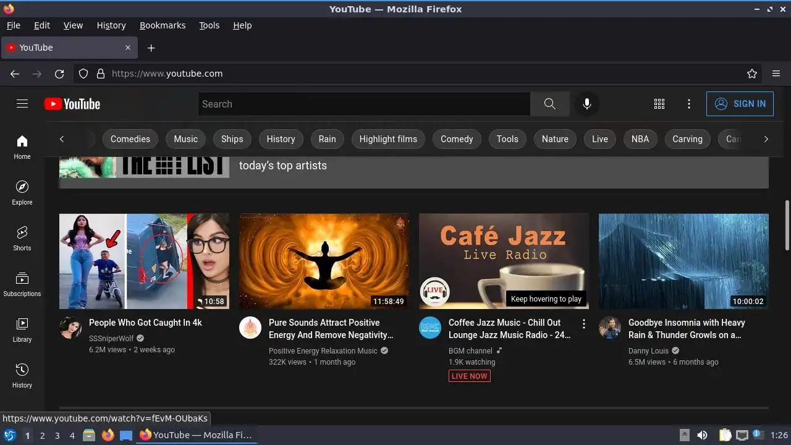Open Library in the sidebar
Viewport: 791px width, 445px height.
click(x=22, y=330)
